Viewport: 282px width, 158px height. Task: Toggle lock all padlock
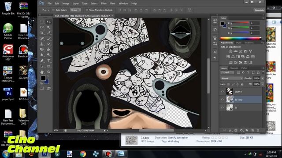point(242,84)
